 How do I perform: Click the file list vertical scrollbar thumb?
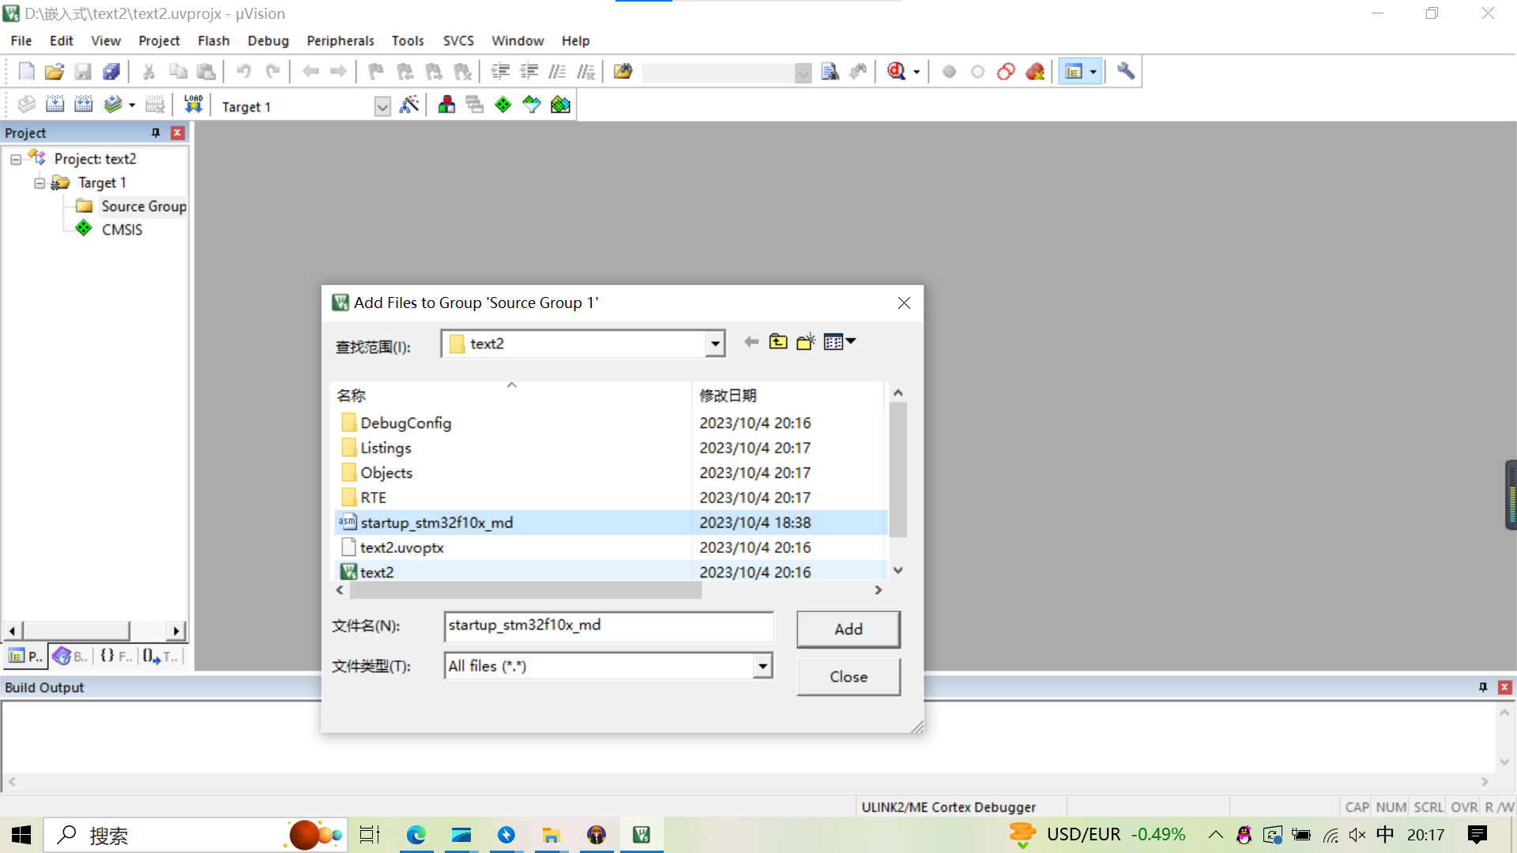coord(898,470)
